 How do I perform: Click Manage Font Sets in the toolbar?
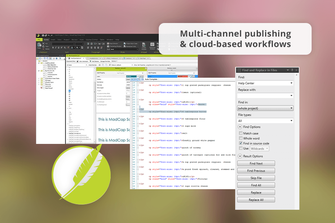[x=105, y=61]
